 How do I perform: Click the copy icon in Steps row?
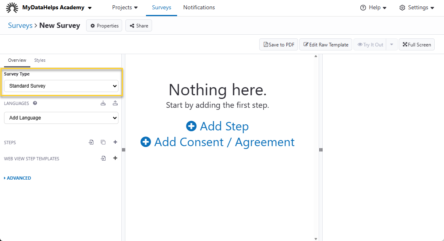click(x=103, y=142)
